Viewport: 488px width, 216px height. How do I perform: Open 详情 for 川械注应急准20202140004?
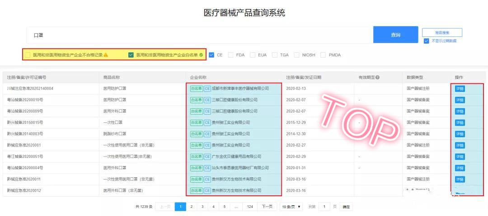[460, 89]
